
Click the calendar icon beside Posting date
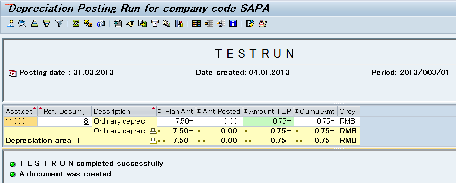pos(13,73)
